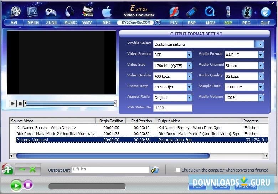278x194 pixels.
Task: Select the AVI format tab
Action: click(x=14, y=23)
